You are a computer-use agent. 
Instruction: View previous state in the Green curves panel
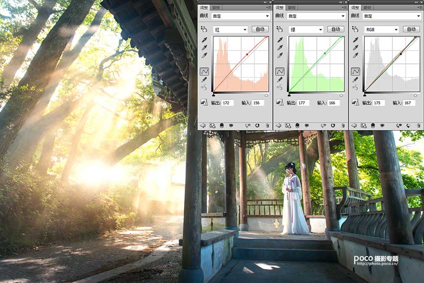pyautogui.click(x=323, y=126)
